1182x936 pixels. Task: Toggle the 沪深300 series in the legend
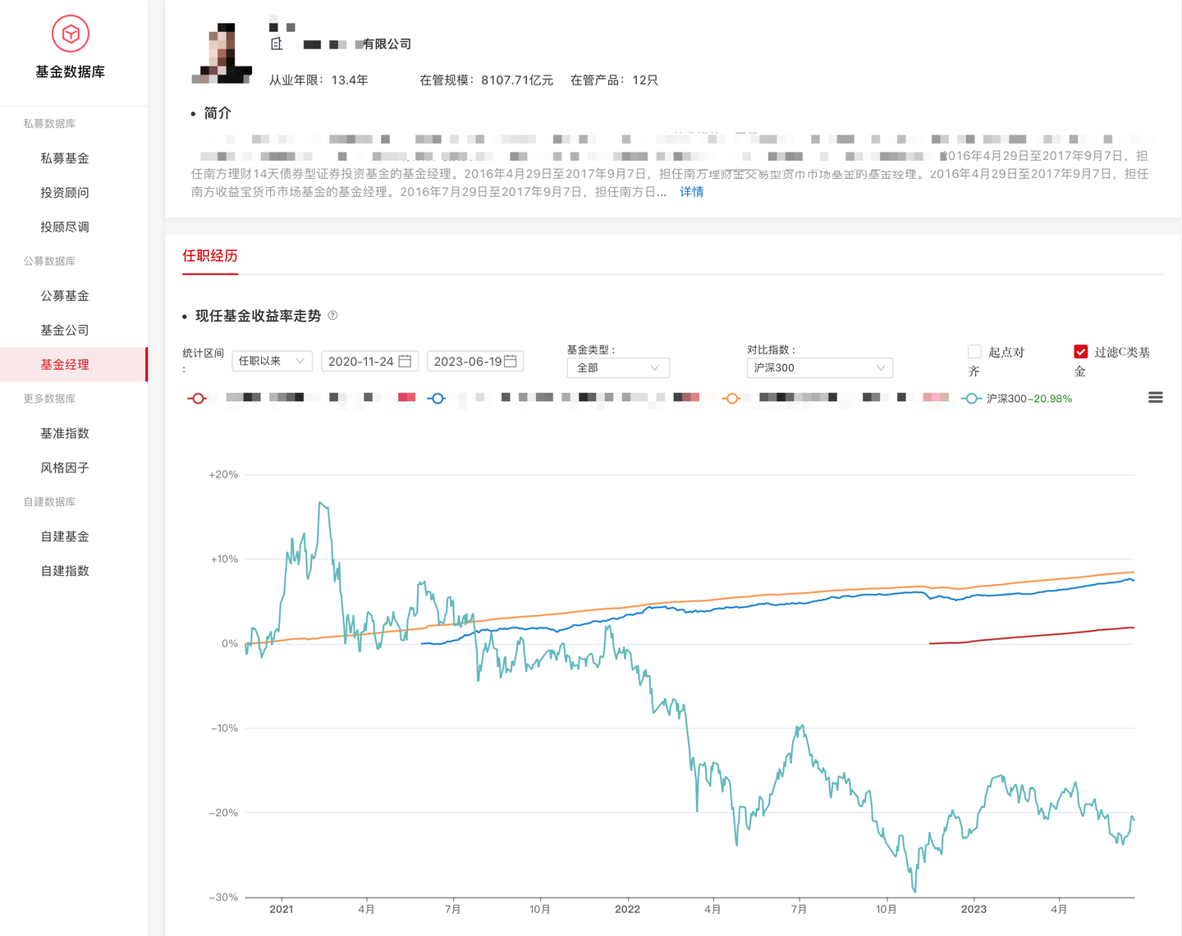[1018, 398]
